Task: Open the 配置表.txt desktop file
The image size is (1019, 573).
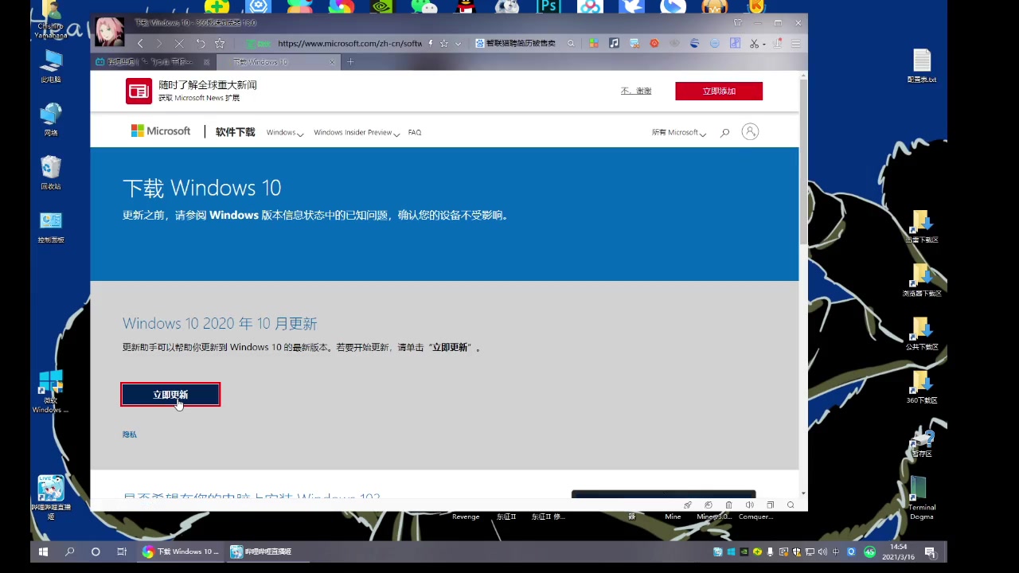Action: point(922,66)
